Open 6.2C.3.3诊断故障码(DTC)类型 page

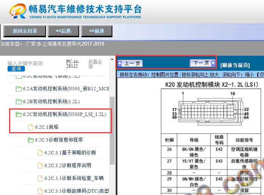tap(77, 191)
